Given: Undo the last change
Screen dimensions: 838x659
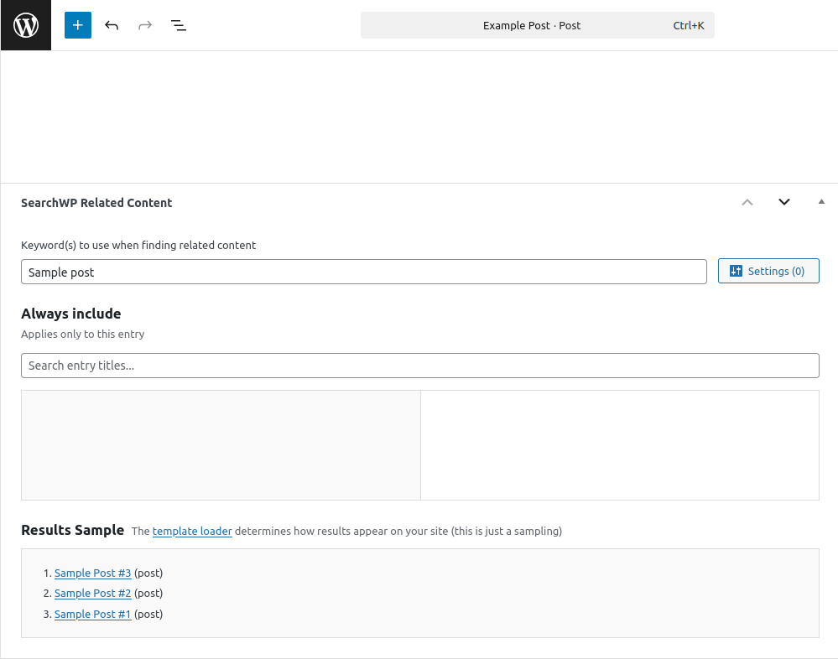Looking at the screenshot, I should [x=112, y=25].
